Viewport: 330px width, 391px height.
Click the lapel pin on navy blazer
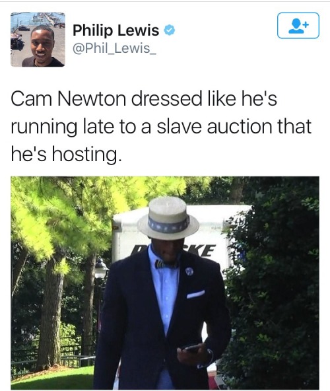click(189, 271)
